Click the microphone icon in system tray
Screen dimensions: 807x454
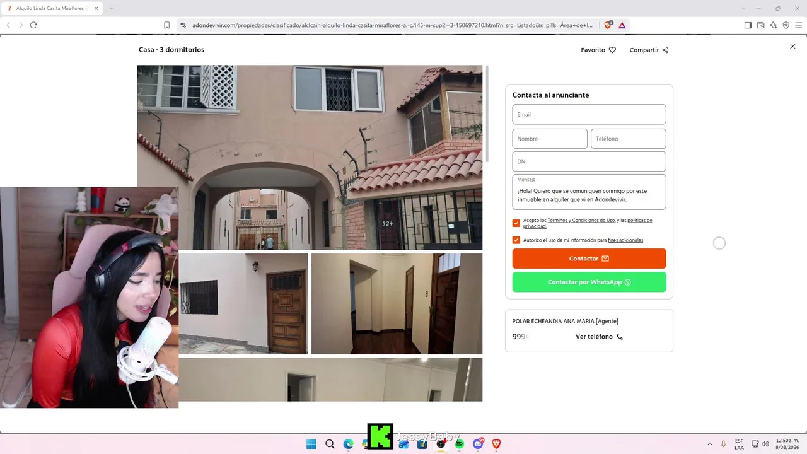(723, 444)
